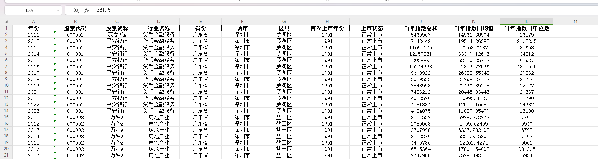Click the 首次上市年份 header cell

click(327, 28)
